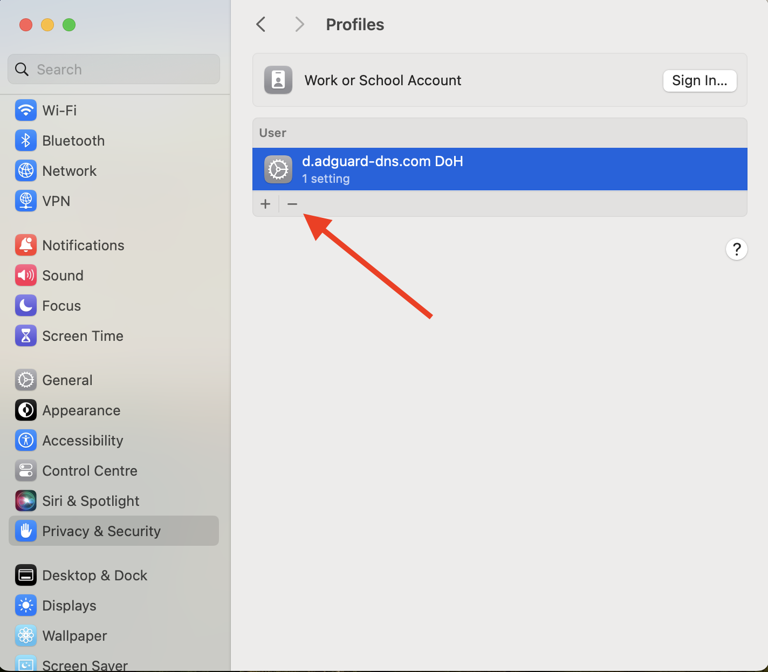Open Screen Time settings
768x672 pixels.
coord(83,335)
